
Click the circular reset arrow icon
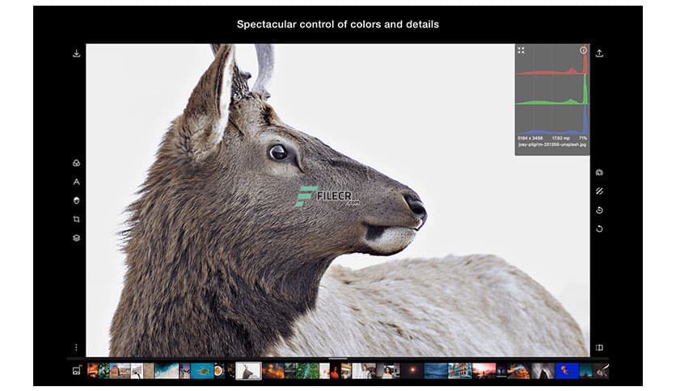click(x=599, y=229)
